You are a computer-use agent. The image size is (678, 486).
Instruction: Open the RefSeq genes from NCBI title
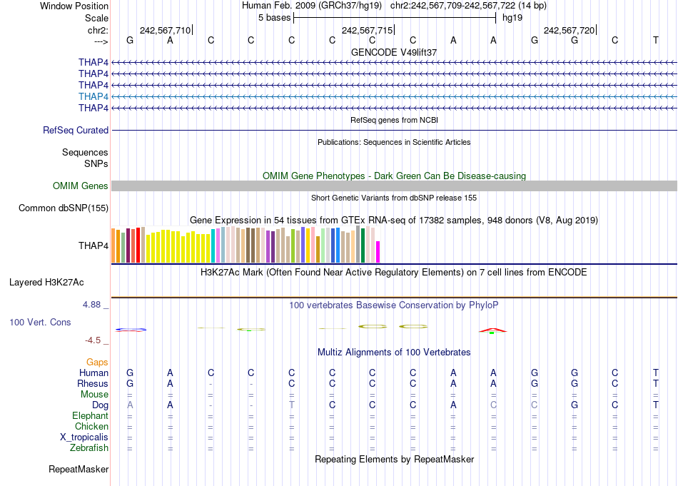[x=394, y=120]
